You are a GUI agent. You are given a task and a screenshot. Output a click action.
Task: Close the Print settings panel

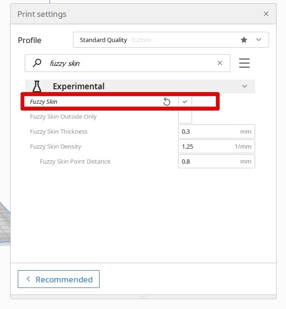point(266,14)
